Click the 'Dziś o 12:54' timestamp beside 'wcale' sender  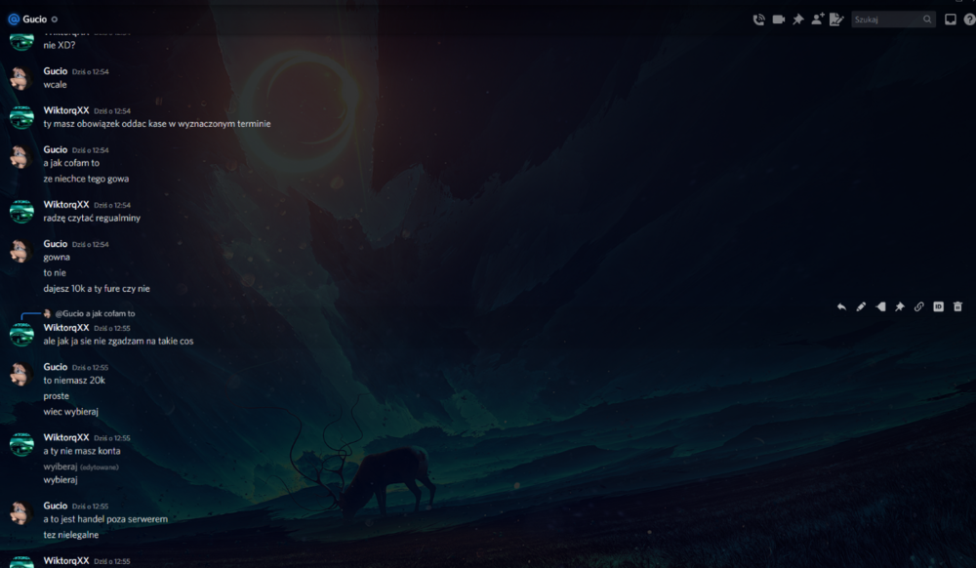coord(90,71)
